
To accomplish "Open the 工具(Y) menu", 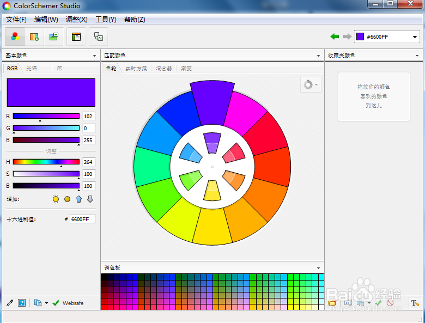I will point(106,20).
